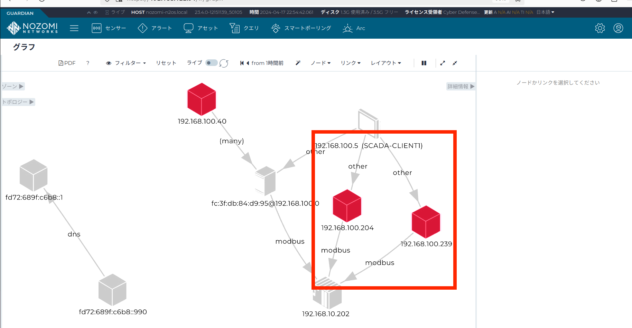The image size is (632, 328).
Task: Export the graph as PDF
Action: [x=67, y=63]
